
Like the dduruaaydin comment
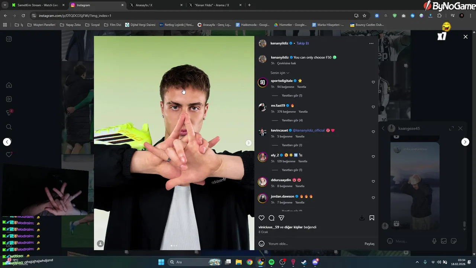point(373,182)
